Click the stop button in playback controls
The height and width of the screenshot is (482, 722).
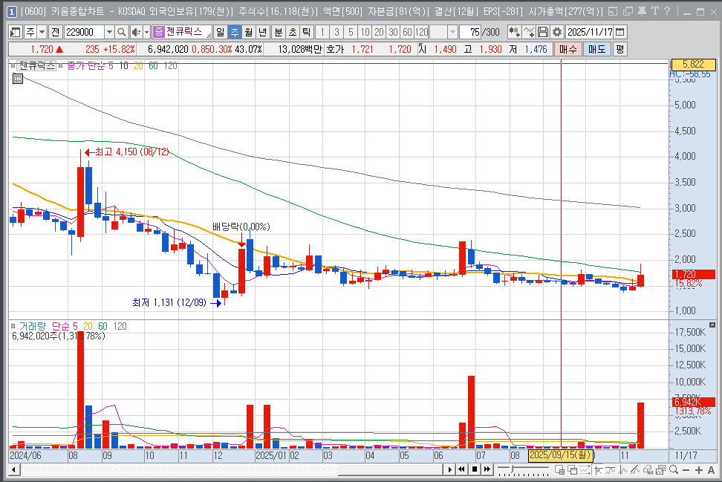pos(474,469)
